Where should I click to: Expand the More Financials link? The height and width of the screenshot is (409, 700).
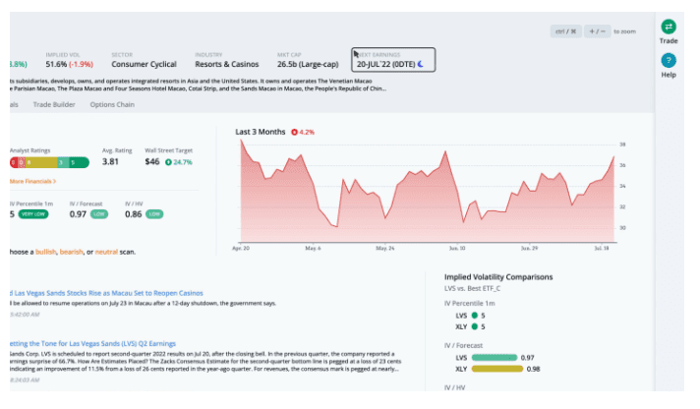pos(32,182)
